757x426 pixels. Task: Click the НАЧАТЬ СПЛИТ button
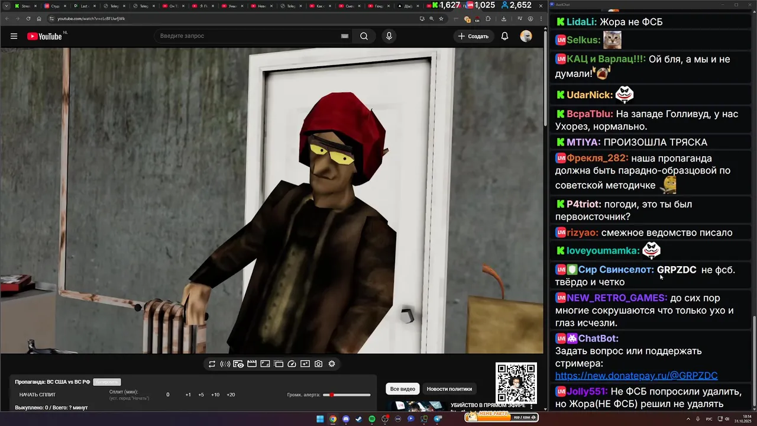(x=37, y=395)
